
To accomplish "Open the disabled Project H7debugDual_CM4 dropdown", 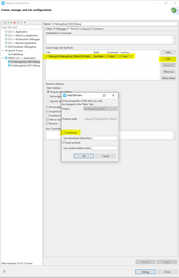I will tap(100, 109).
